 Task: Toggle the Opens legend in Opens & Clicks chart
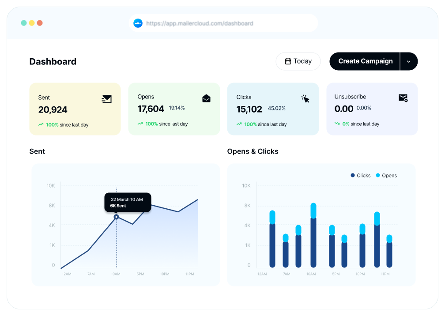(386, 175)
